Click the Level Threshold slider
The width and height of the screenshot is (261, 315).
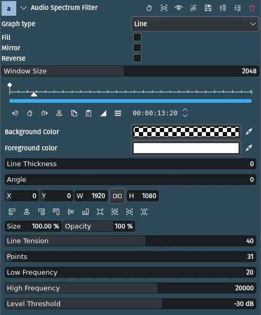(x=130, y=303)
